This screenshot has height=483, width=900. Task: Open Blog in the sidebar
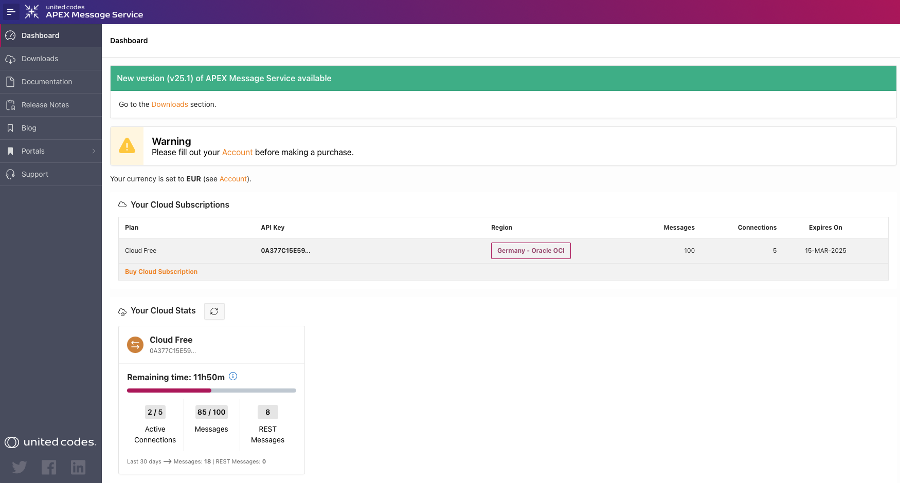[51, 128]
